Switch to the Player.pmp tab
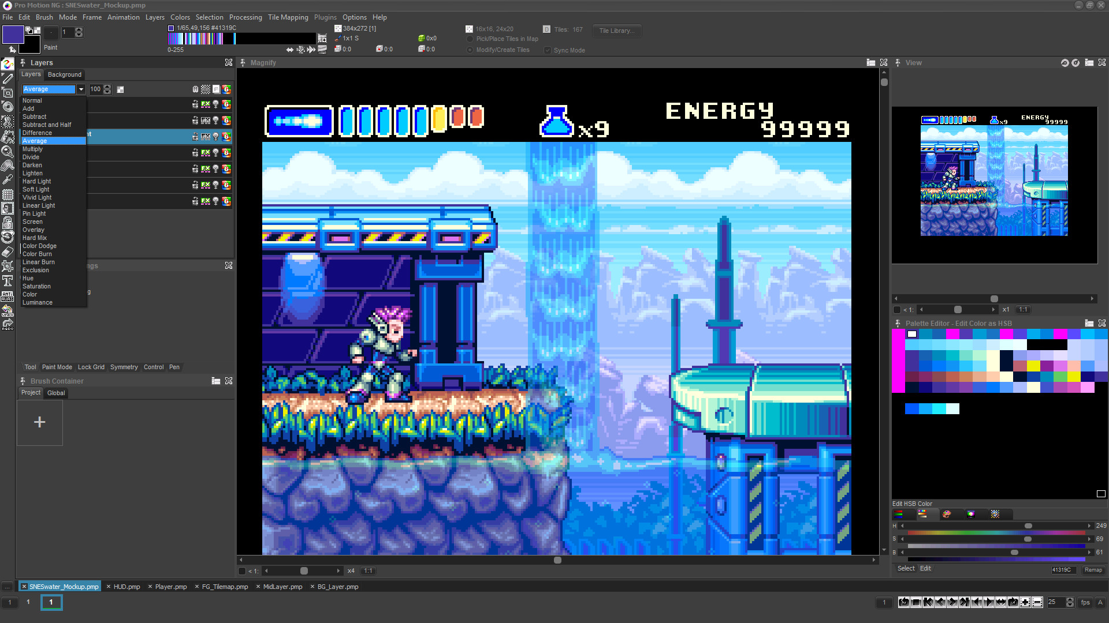The image size is (1109, 623). [x=170, y=587]
